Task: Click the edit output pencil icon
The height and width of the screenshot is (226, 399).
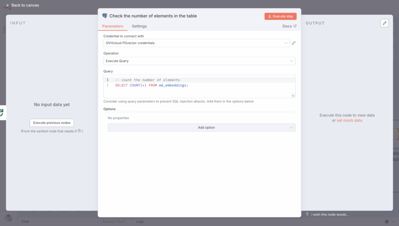Action: tap(385, 23)
